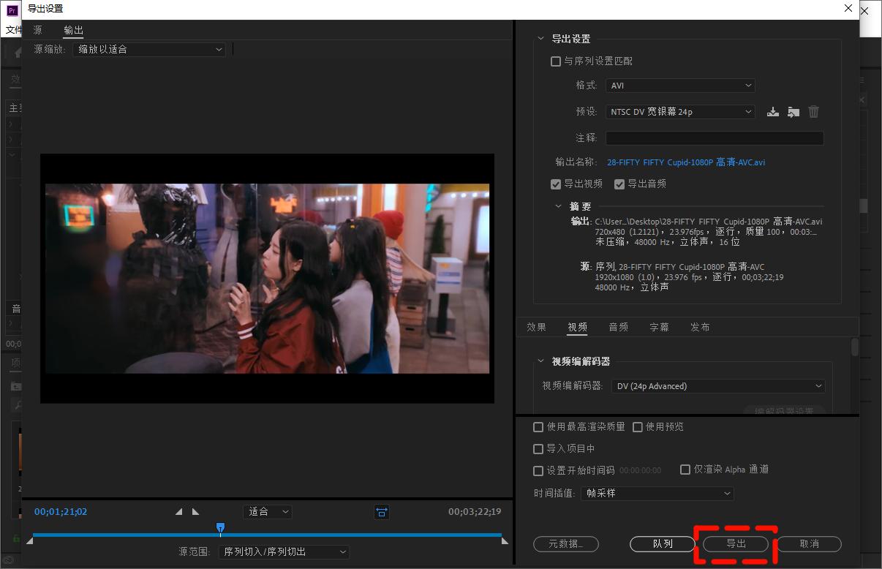882x569 pixels.
Task: Click into the 注释 text field
Action: pos(714,138)
